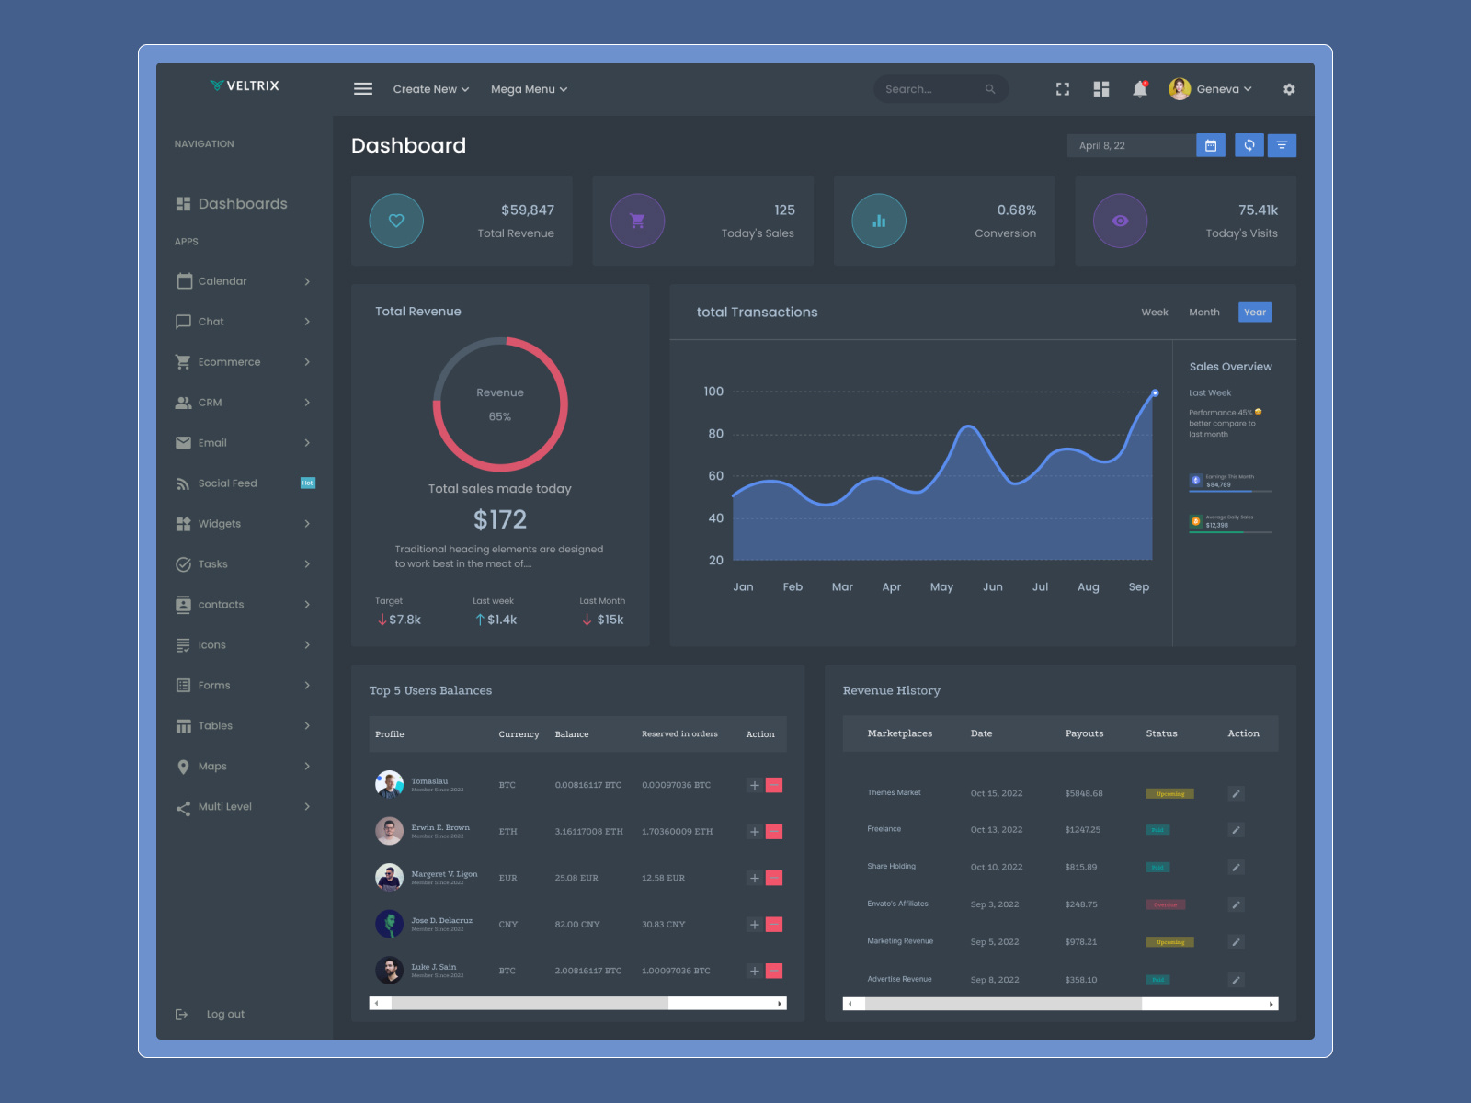Click the Search input field

point(941,89)
